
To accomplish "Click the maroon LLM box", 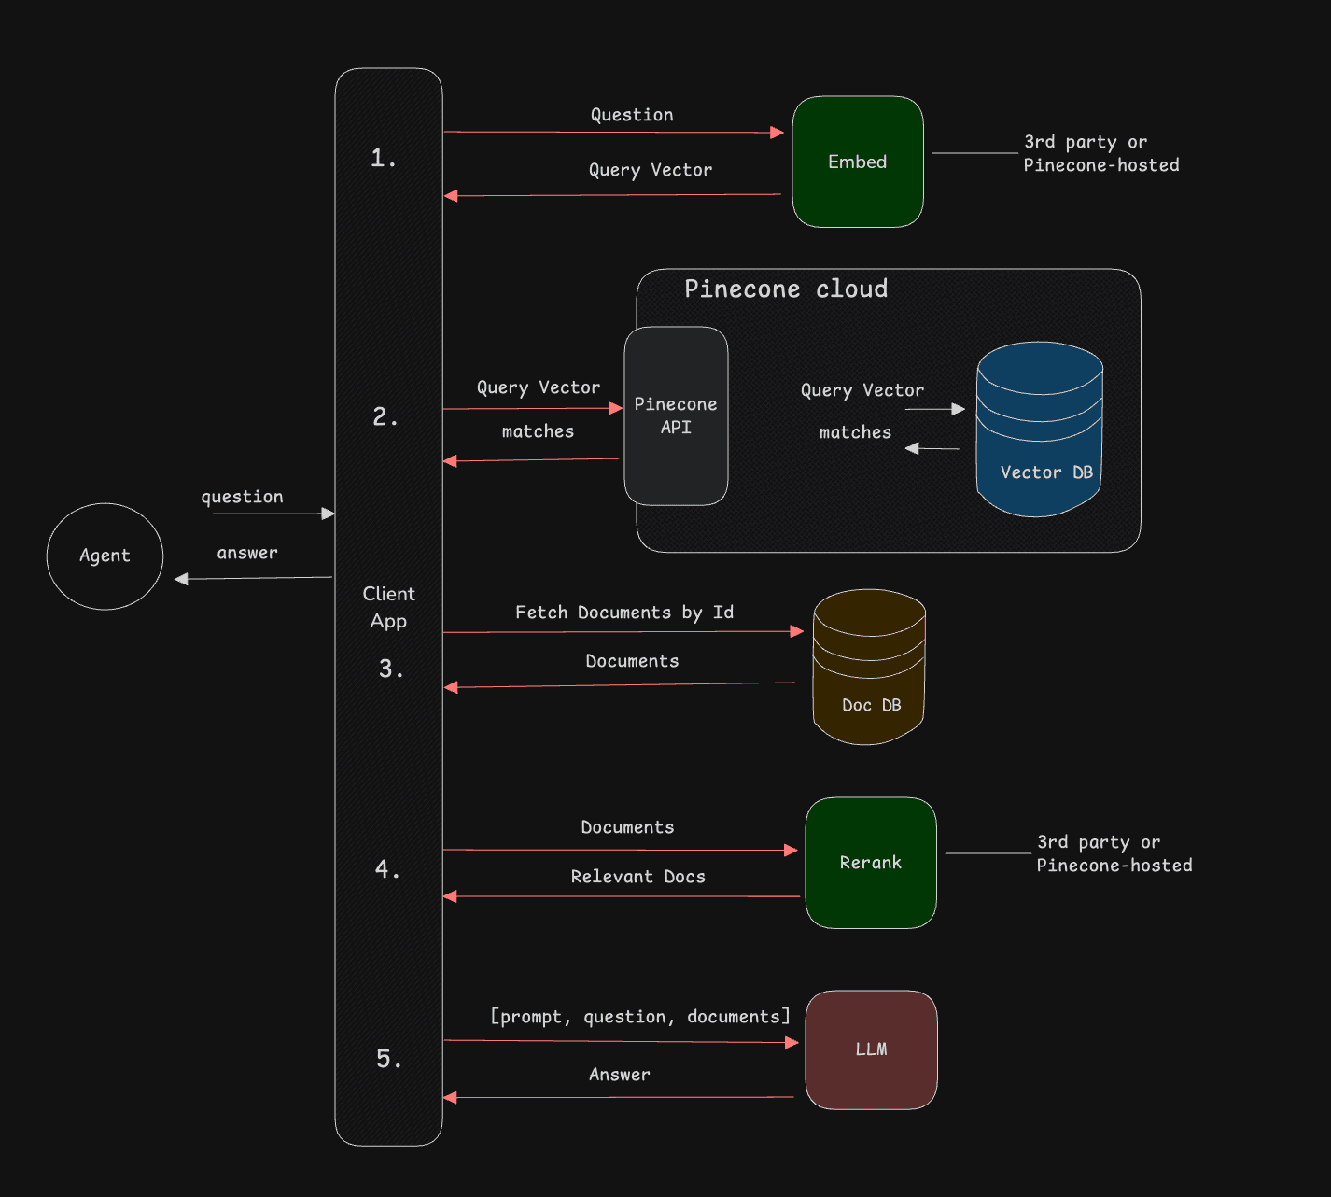I will [x=871, y=1049].
